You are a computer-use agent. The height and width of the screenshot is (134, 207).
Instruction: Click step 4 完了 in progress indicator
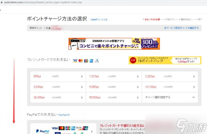(199, 20)
